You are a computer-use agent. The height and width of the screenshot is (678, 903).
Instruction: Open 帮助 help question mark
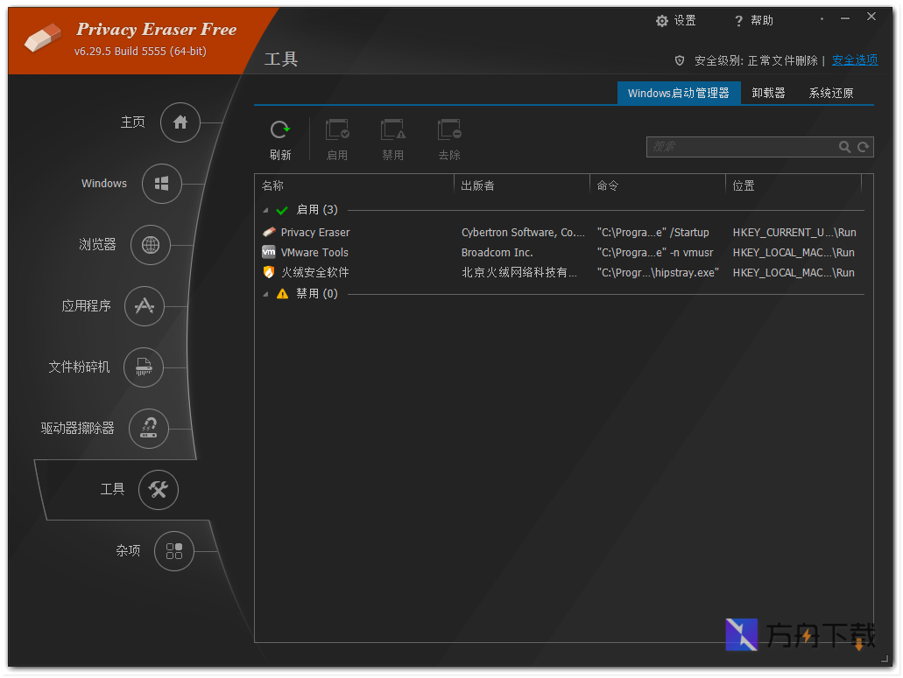[738, 21]
